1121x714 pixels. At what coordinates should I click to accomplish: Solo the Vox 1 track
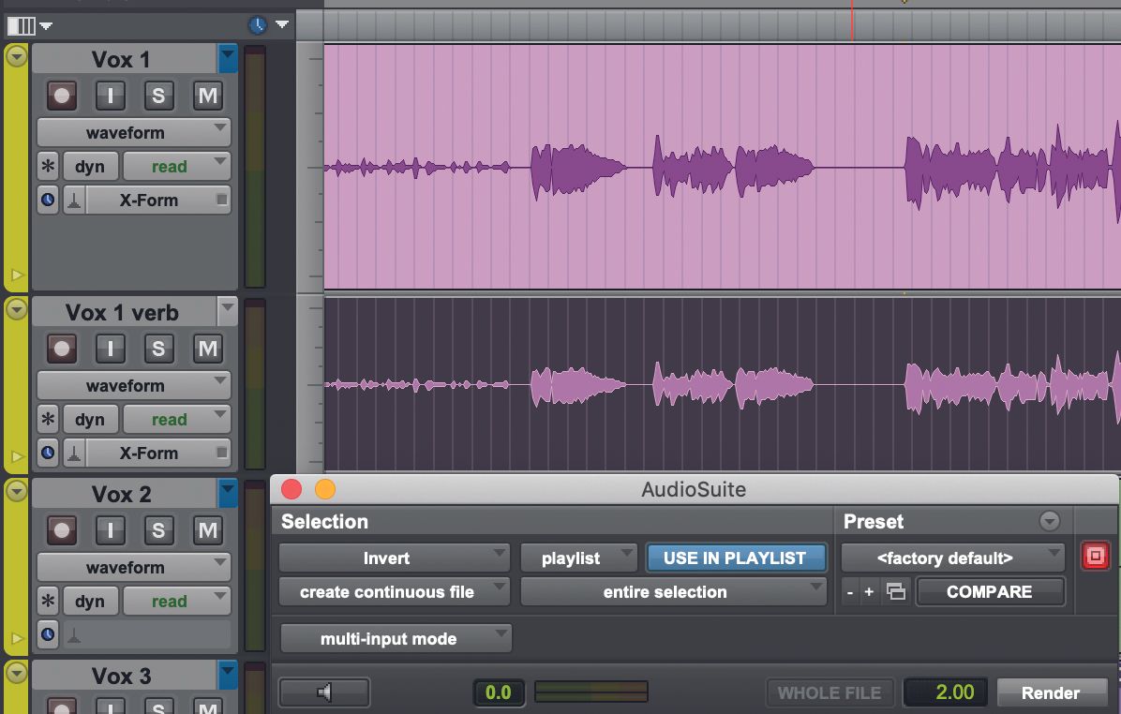[158, 95]
